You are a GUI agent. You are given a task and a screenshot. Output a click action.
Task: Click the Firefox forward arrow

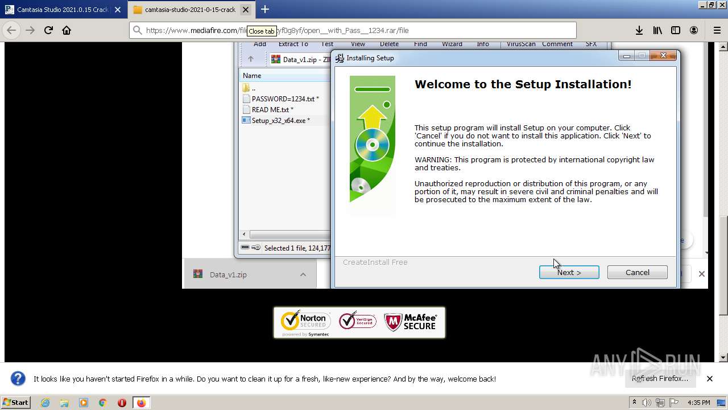click(30, 30)
